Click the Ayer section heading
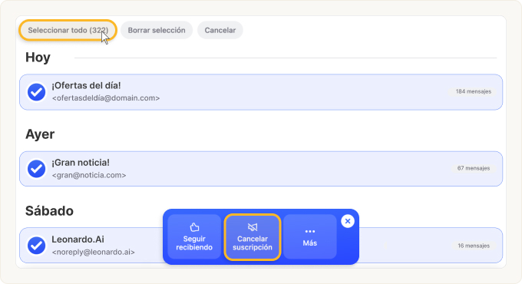522x284 pixels. 40,134
